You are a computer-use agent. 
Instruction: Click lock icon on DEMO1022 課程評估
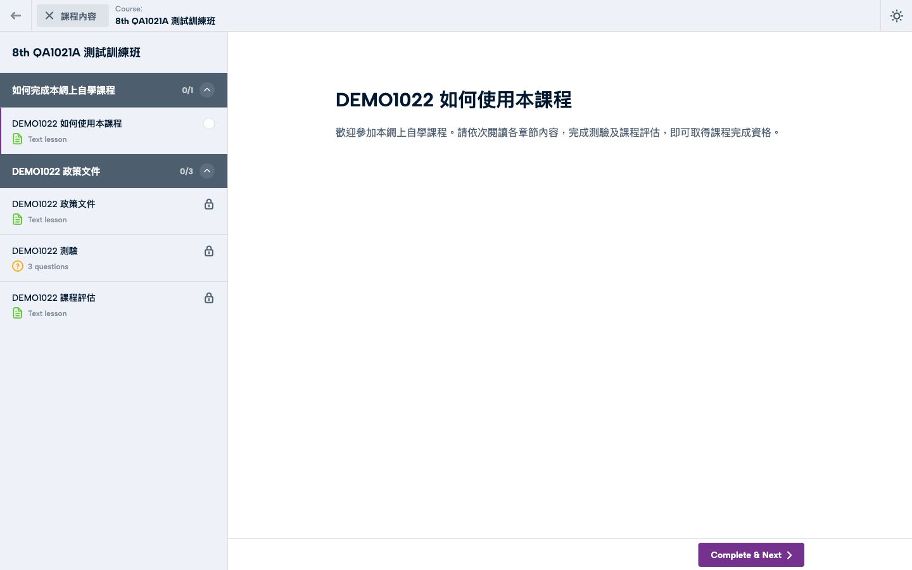209,298
